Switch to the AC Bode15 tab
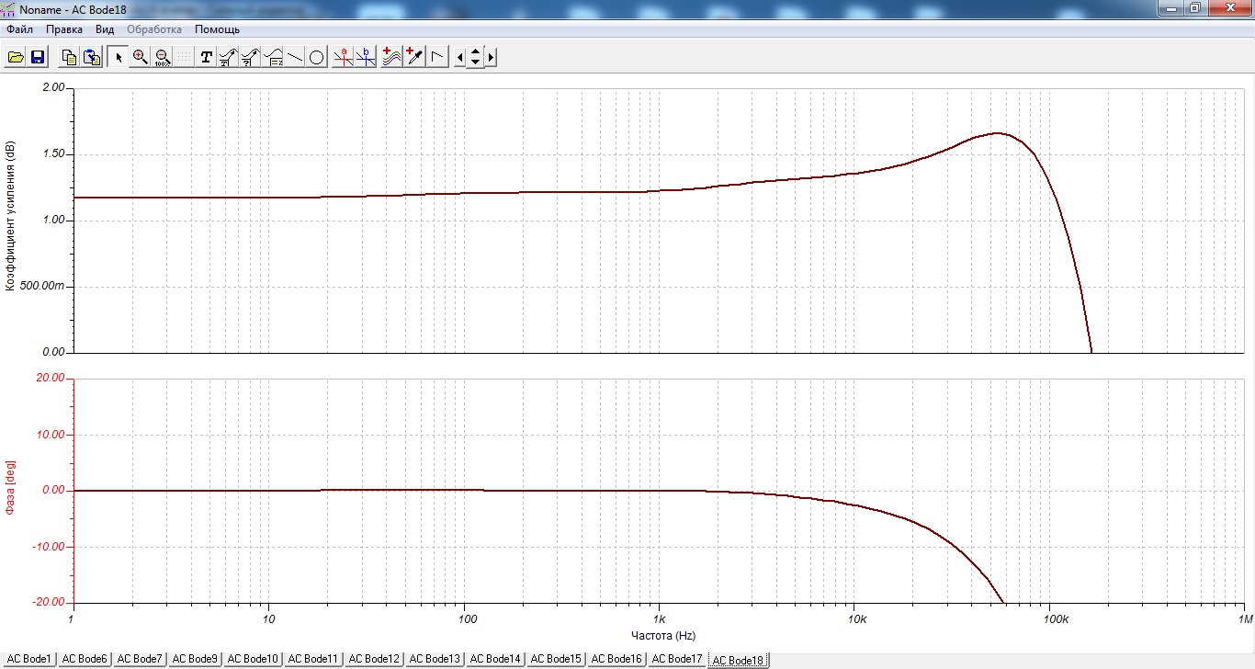Screen dimensions: 1255x669 coord(556,659)
